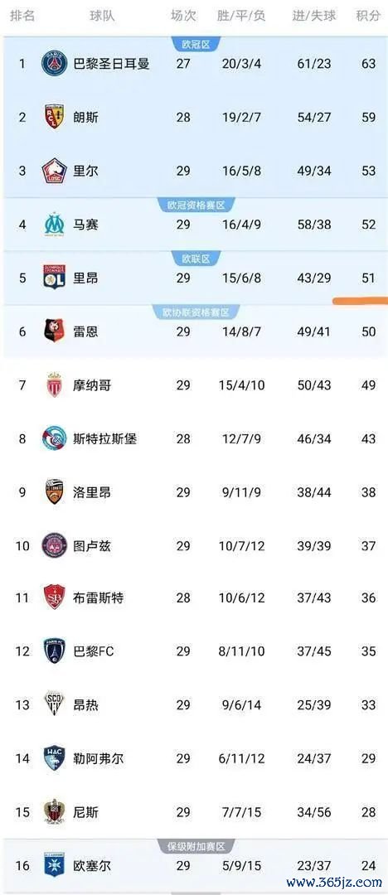Click the 排名 column header
This screenshot has height=895, width=388.
point(22,16)
